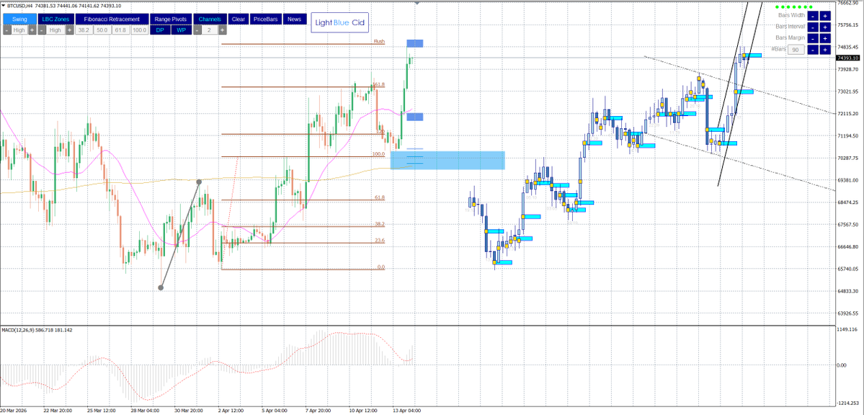The height and width of the screenshot is (415, 864).
Task: Increase the Channels count with plus
Action: coord(222,30)
